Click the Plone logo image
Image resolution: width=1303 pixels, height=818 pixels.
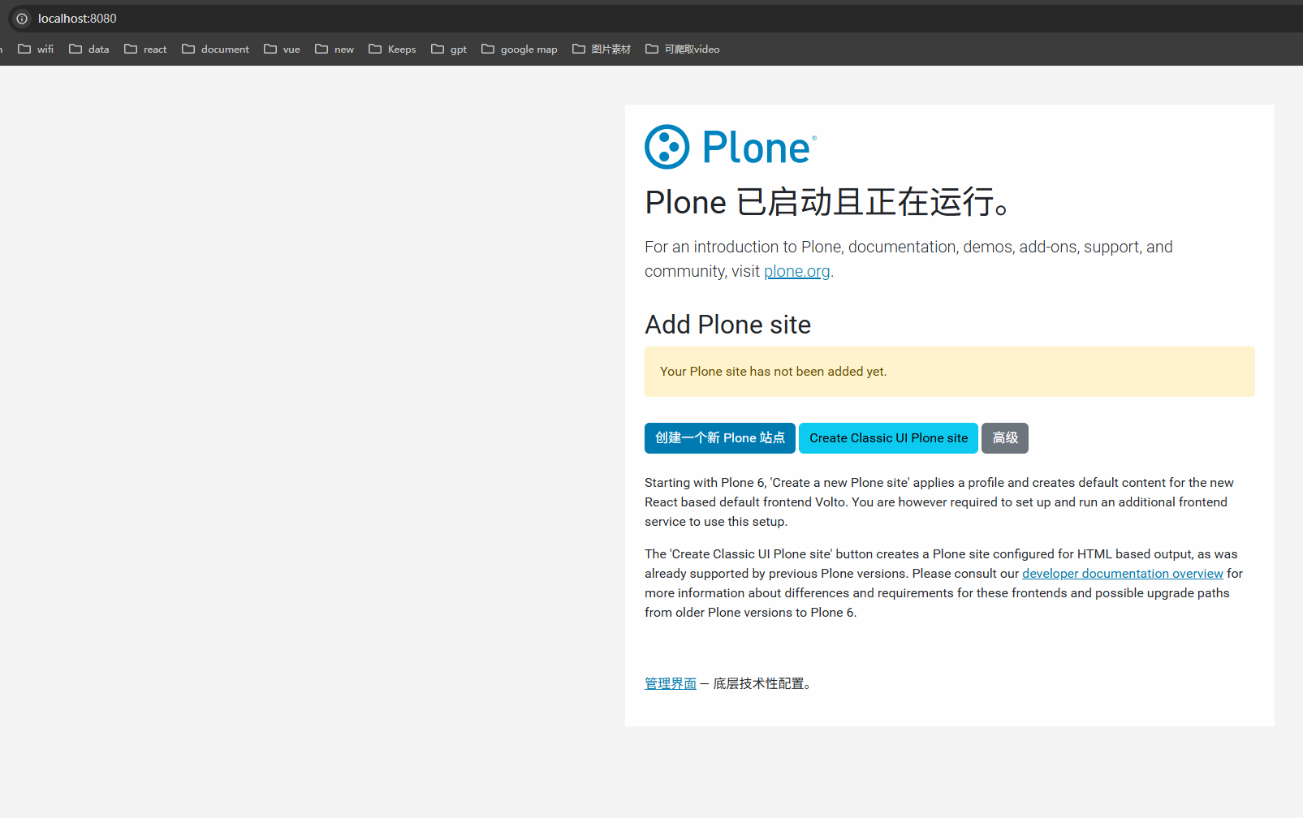731,147
